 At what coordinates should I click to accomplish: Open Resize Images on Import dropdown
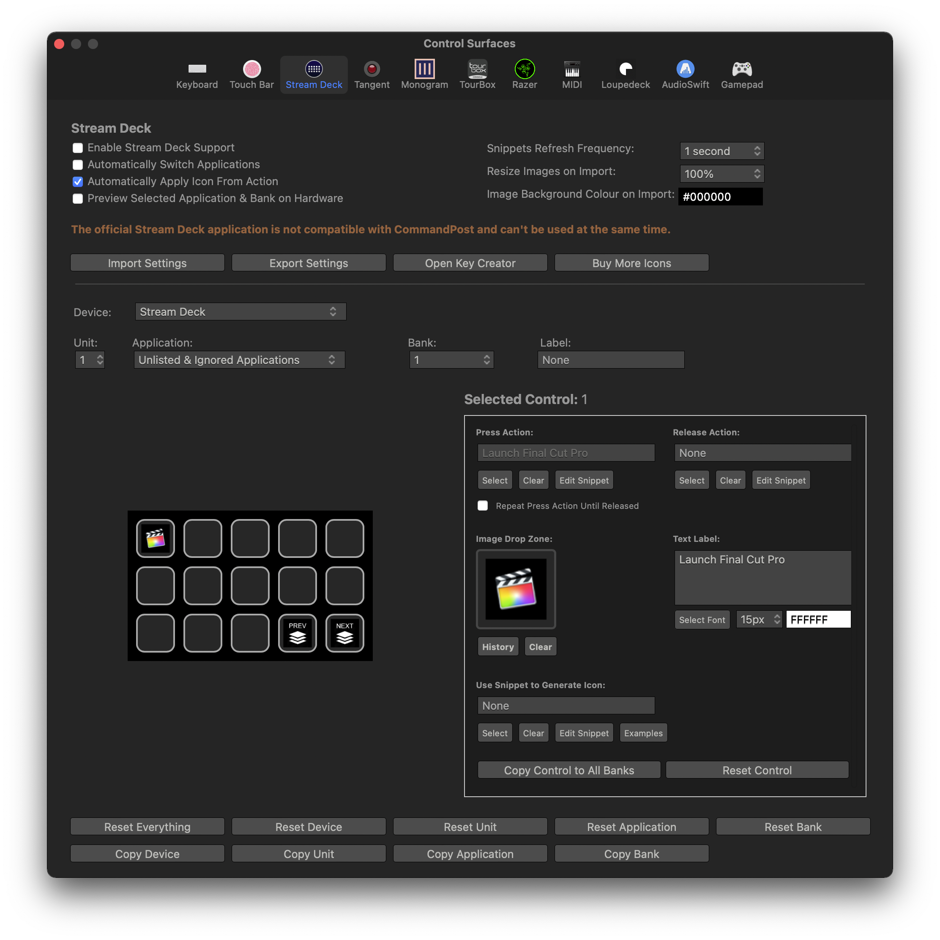click(x=721, y=174)
